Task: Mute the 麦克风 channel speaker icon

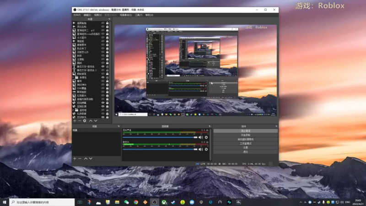Action: coord(200,149)
